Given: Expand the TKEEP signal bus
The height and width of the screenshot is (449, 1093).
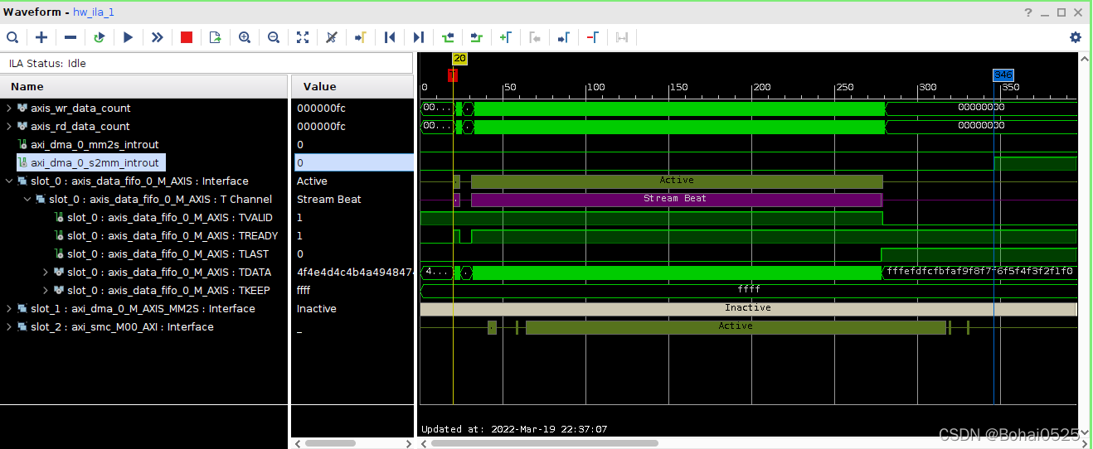Looking at the screenshot, I should 46,290.
